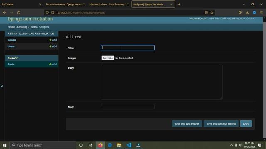Click the Cmsapp breadcrumb link

22,27
